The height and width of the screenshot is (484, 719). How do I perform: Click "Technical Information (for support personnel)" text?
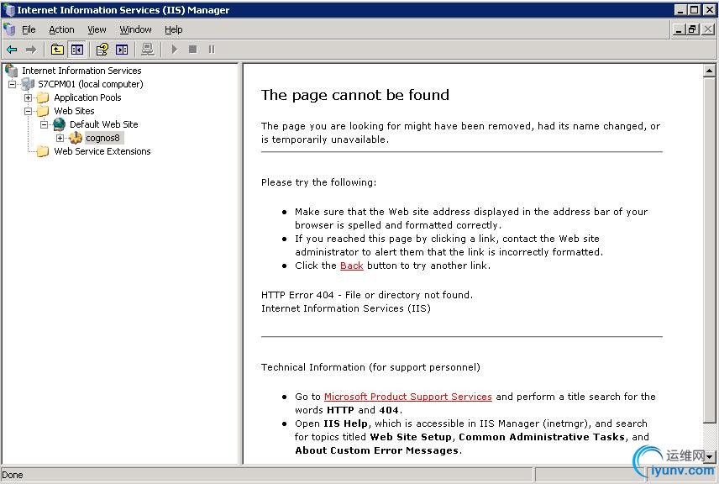point(370,367)
